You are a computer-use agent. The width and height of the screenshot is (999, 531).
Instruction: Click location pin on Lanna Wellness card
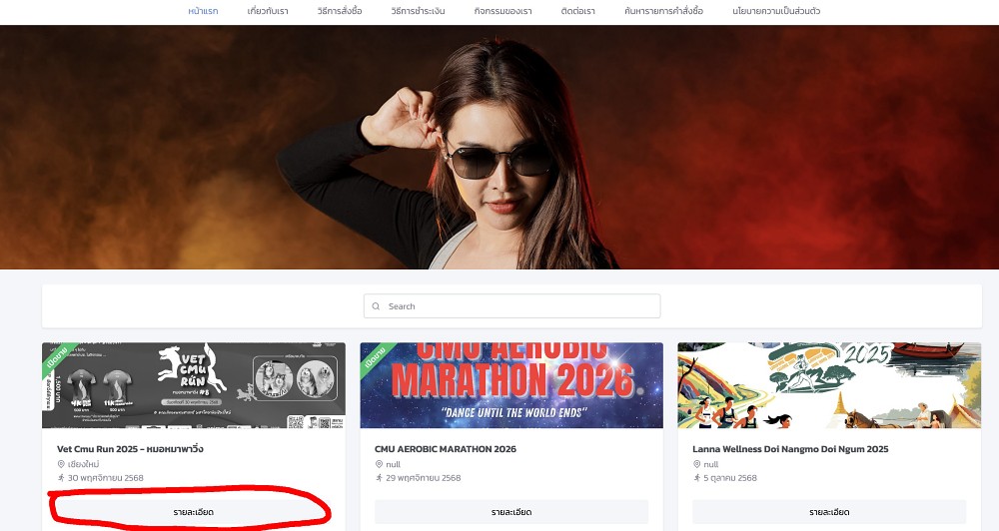tap(696, 464)
